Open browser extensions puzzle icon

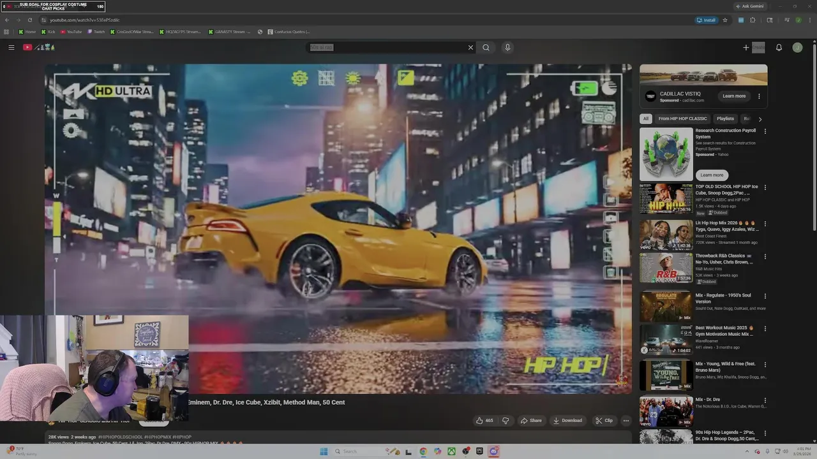tap(753, 20)
